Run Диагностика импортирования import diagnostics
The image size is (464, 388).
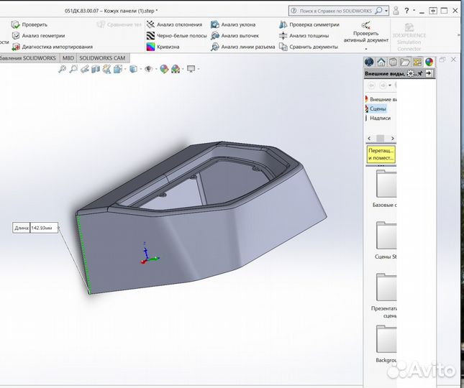tap(14, 47)
